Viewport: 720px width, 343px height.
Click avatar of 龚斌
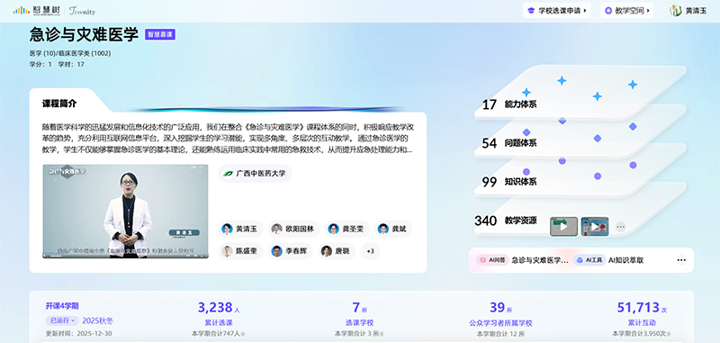[383, 229]
